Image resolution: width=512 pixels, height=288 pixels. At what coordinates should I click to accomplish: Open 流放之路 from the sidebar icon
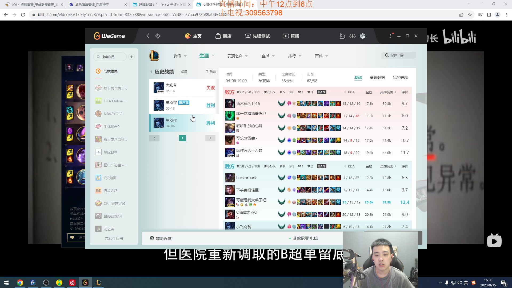coord(98,190)
